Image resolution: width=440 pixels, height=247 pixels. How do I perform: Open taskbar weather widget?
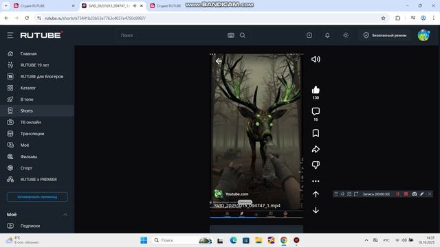(23, 240)
